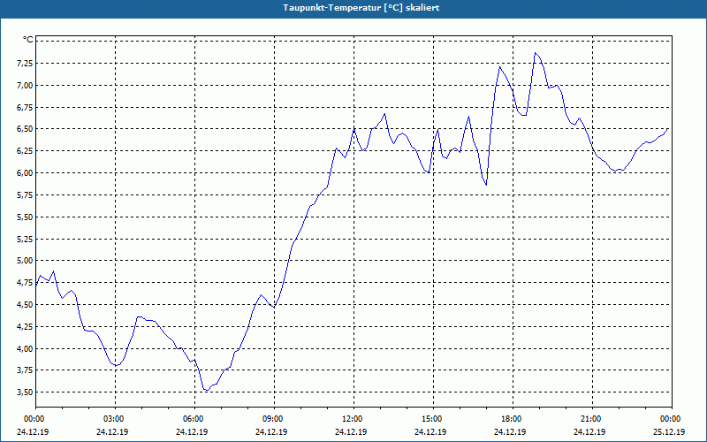Click the y-axis value 5,75
Screen dimensions: 707x442
tap(25, 194)
